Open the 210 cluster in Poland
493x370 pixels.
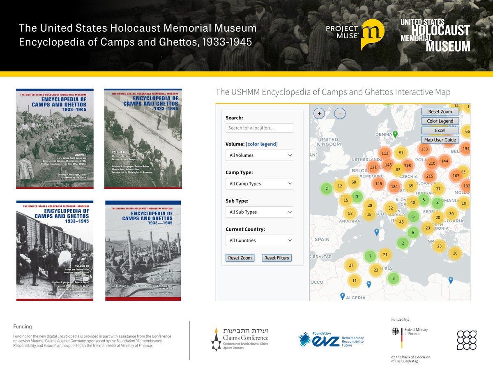point(432,163)
